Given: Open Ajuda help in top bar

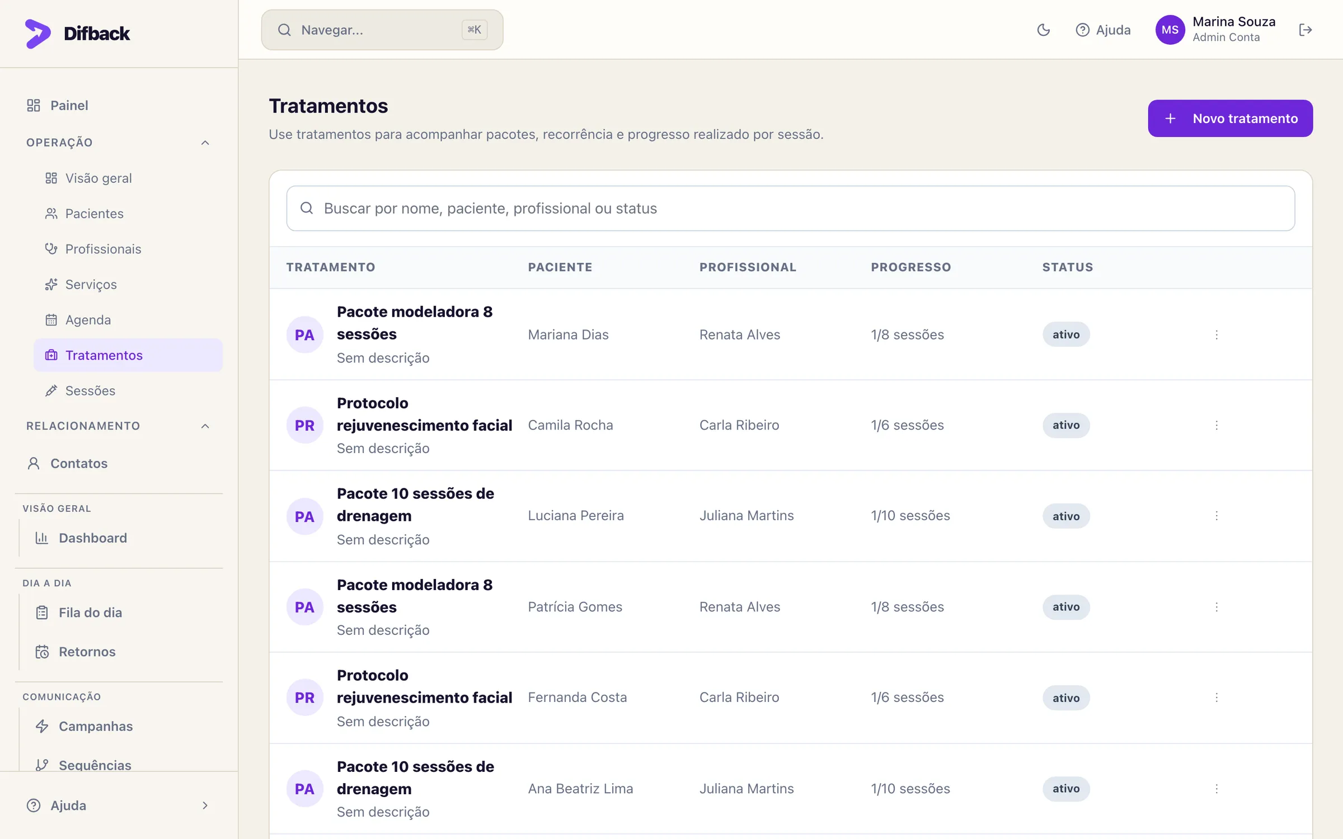Looking at the screenshot, I should pyautogui.click(x=1103, y=30).
